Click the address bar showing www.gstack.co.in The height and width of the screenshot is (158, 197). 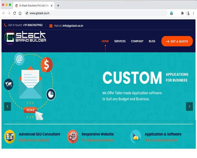[x=96, y=13]
